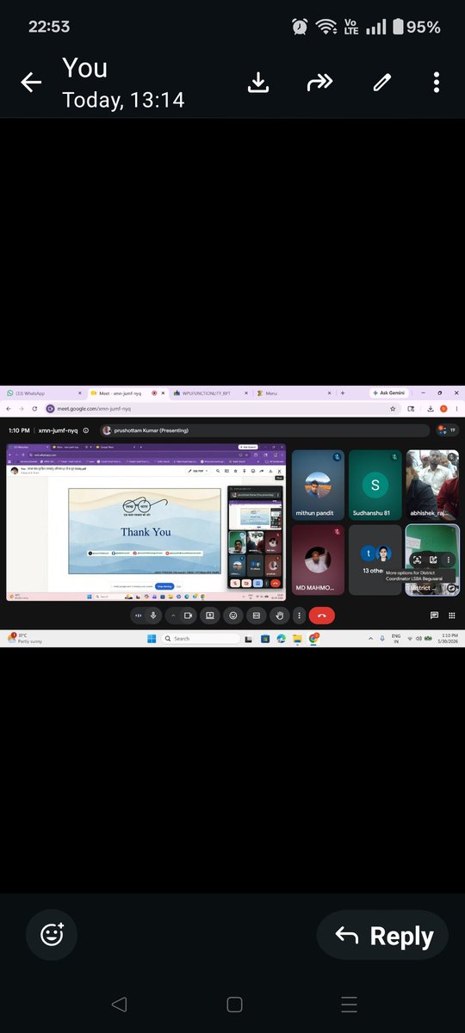Expand camera settings chevron beside camera button

pyautogui.click(x=173, y=615)
